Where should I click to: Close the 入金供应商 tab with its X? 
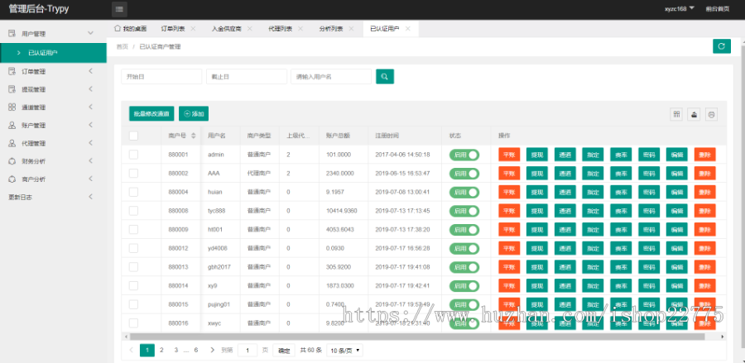249,28
